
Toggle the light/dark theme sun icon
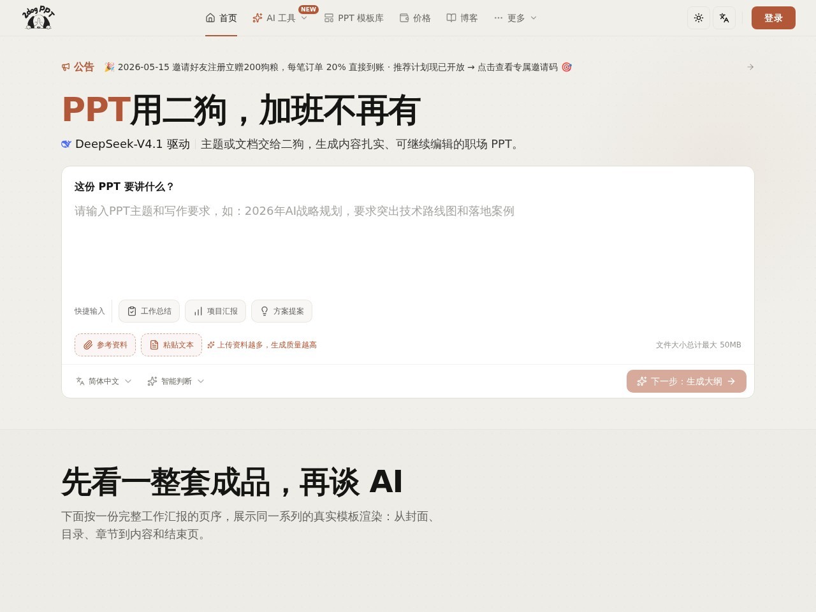[x=699, y=18]
